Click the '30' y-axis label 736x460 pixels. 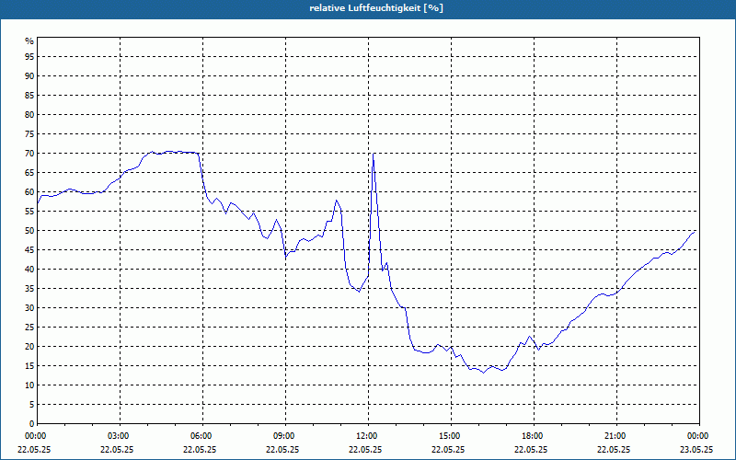[x=29, y=308]
